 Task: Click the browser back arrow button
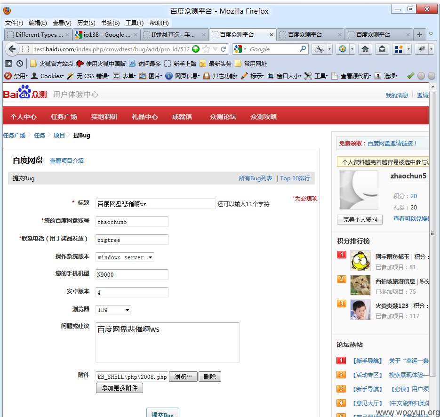point(12,49)
